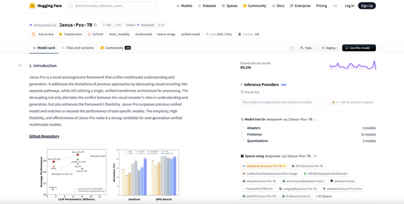404x204 pixels.
Task: View the 79.3k followers count
Action: click(x=161, y=25)
